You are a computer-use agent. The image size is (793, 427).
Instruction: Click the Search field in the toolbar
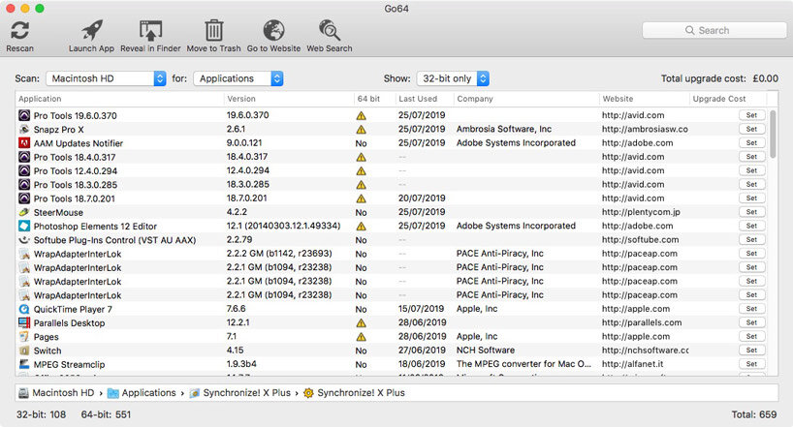point(714,30)
